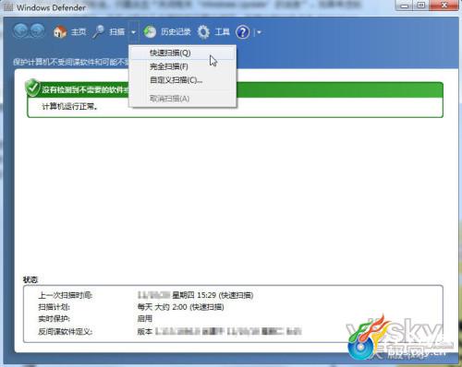The width and height of the screenshot is (462, 367).
Task: Click the Windows Defender title bar icon
Action: (x=8, y=7)
